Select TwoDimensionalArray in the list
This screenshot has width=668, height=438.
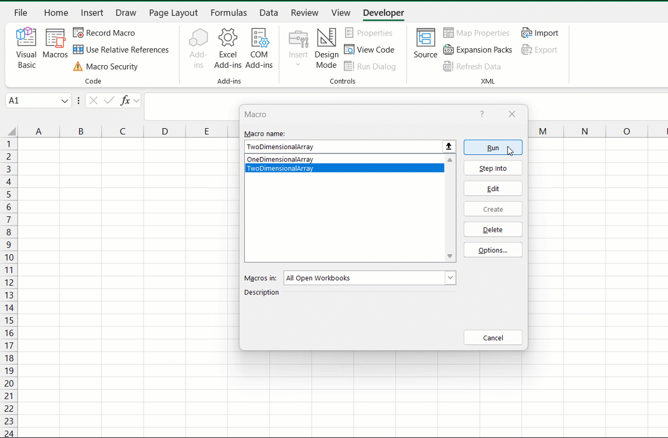point(344,168)
